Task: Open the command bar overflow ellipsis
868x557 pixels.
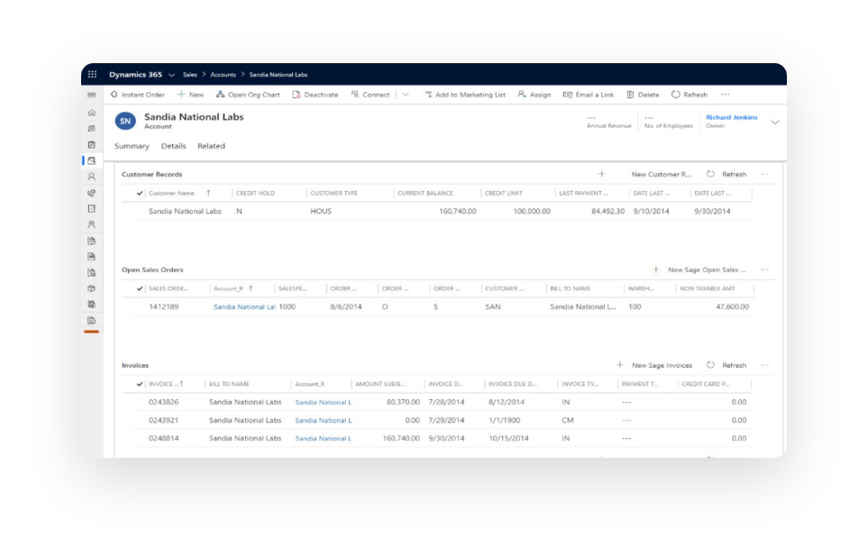Action: pyautogui.click(x=726, y=95)
